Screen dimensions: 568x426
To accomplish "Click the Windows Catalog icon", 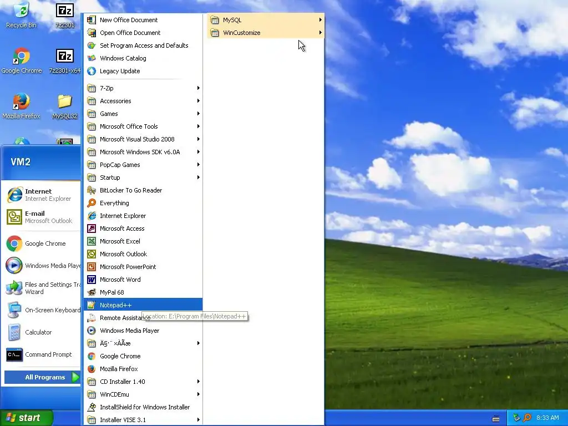I will (x=92, y=58).
